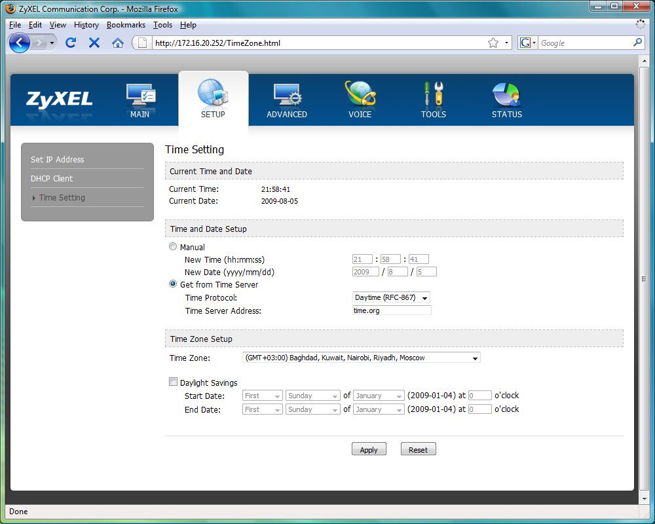This screenshot has width=655, height=524.
Task: Open the Time Zone dropdown
Action: pos(362,358)
